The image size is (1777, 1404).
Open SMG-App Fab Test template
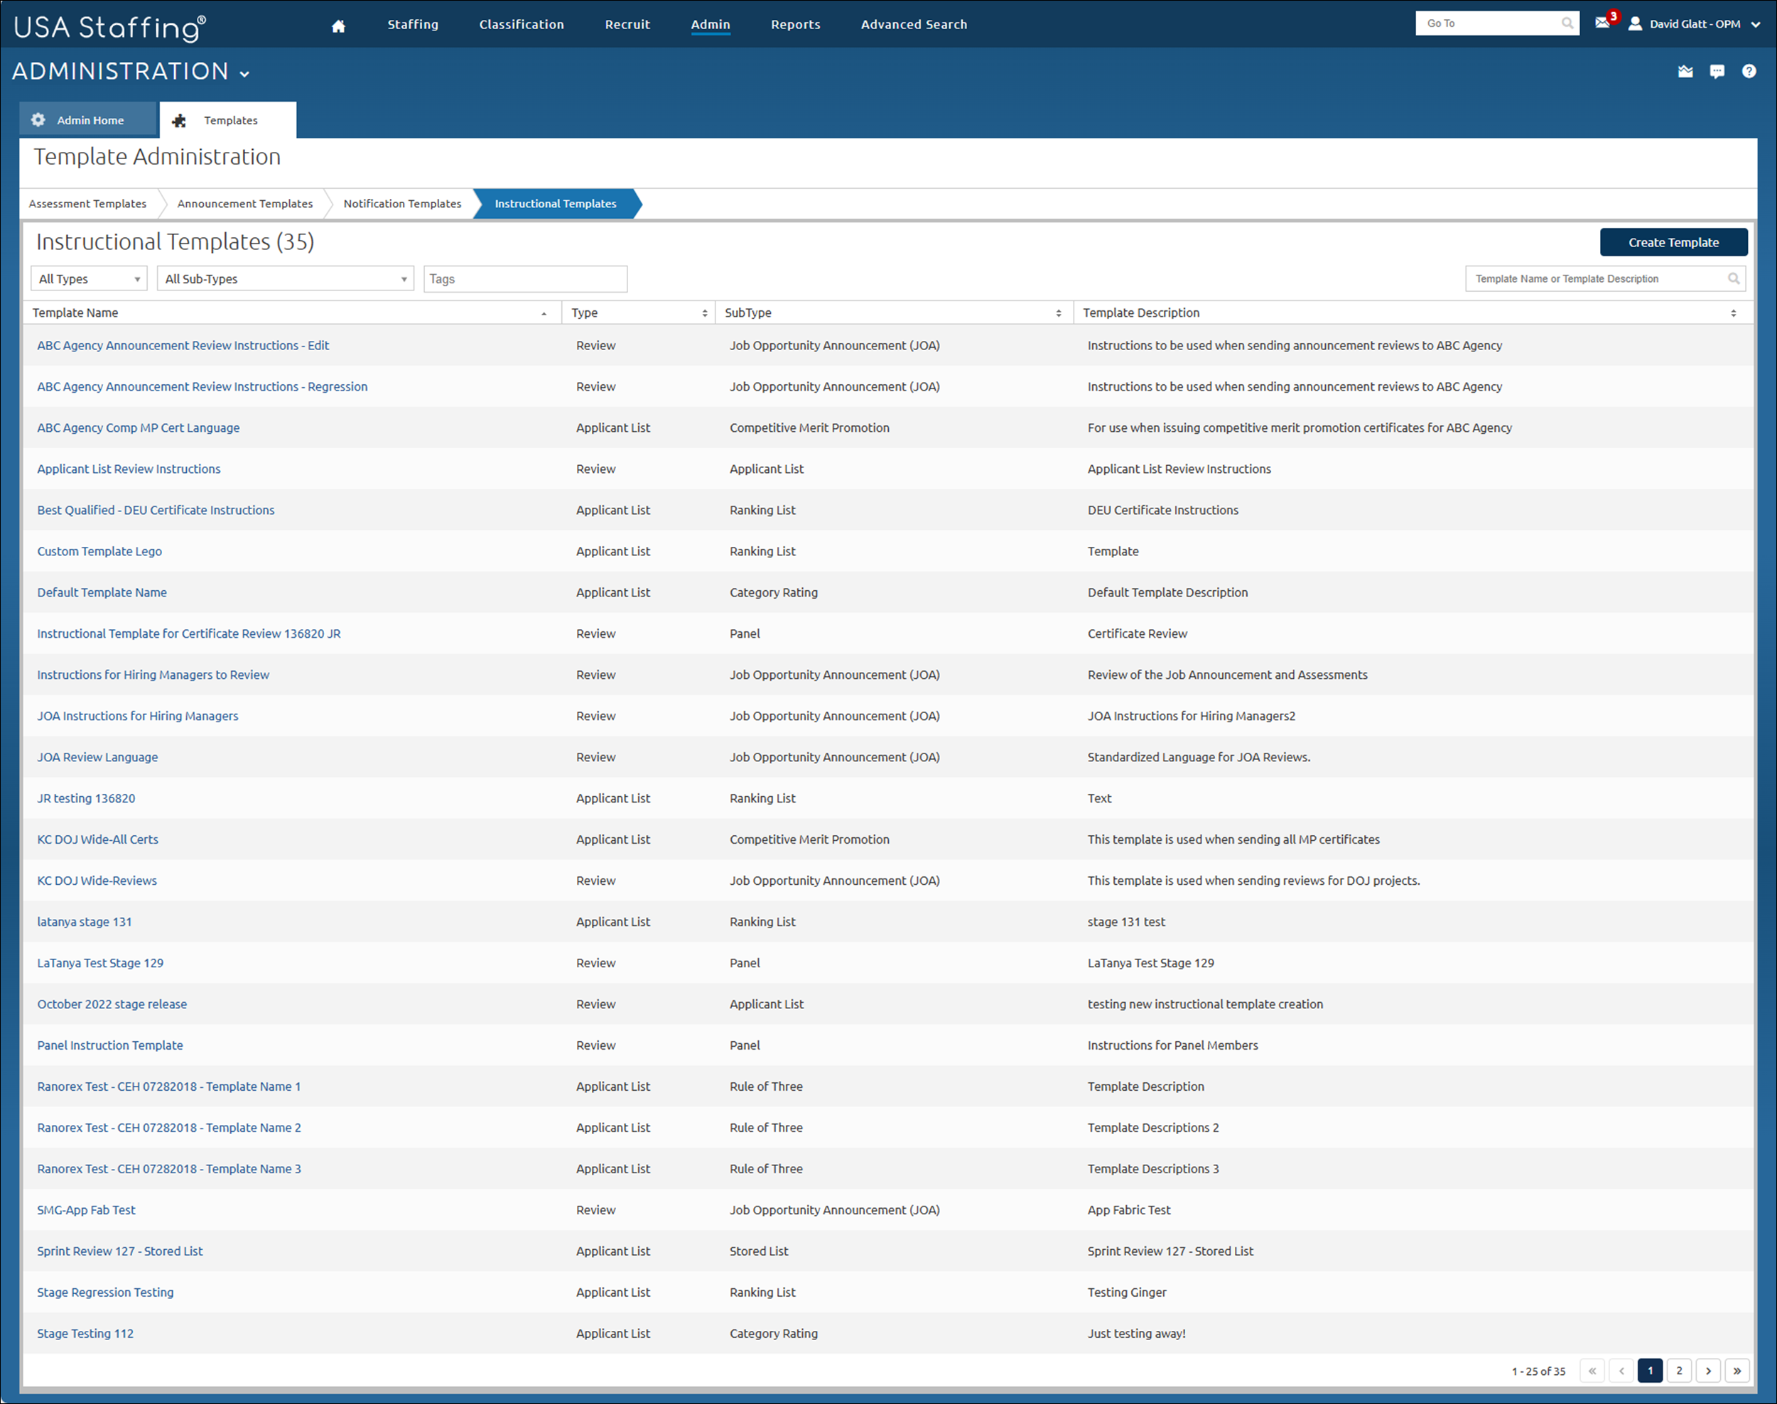(x=87, y=1210)
